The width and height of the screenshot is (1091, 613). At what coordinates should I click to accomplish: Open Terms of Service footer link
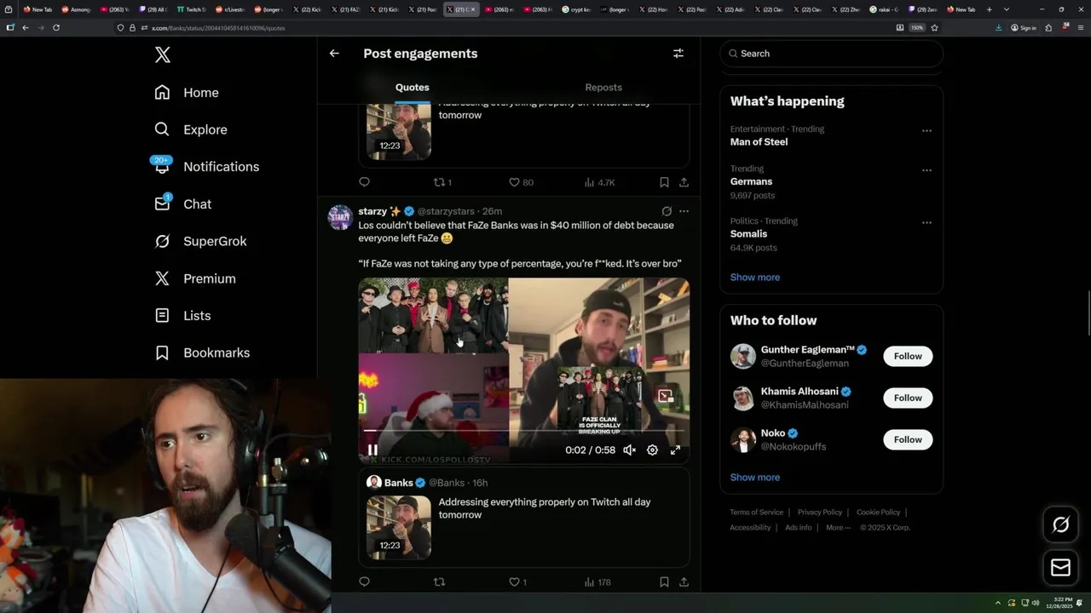(757, 513)
